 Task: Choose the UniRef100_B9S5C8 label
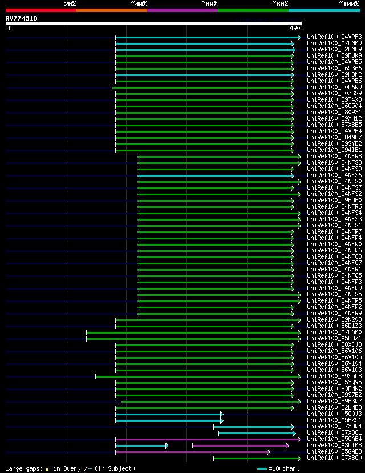pos(334,376)
